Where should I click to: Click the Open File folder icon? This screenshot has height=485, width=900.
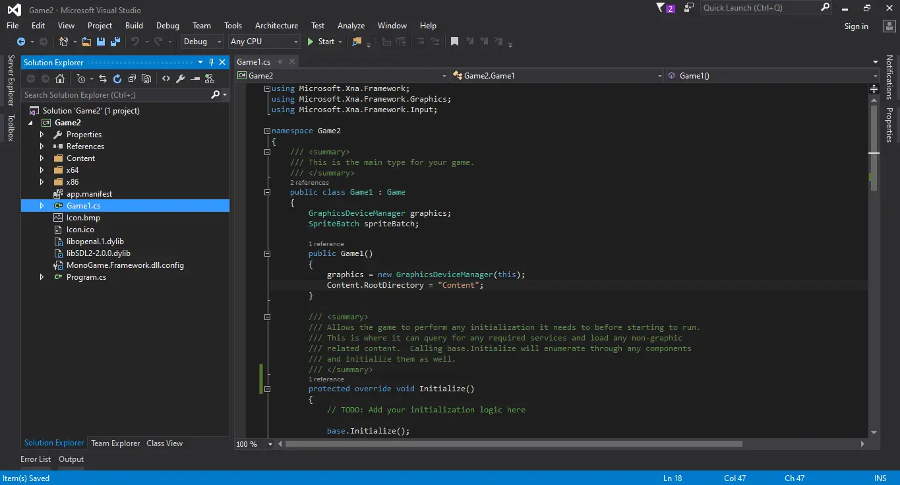pos(86,42)
